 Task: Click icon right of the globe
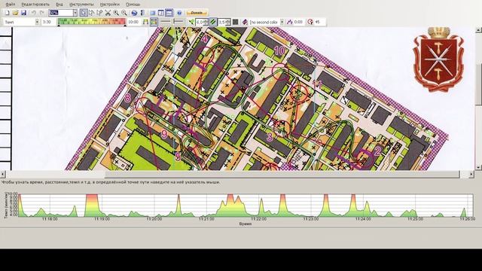142,13
